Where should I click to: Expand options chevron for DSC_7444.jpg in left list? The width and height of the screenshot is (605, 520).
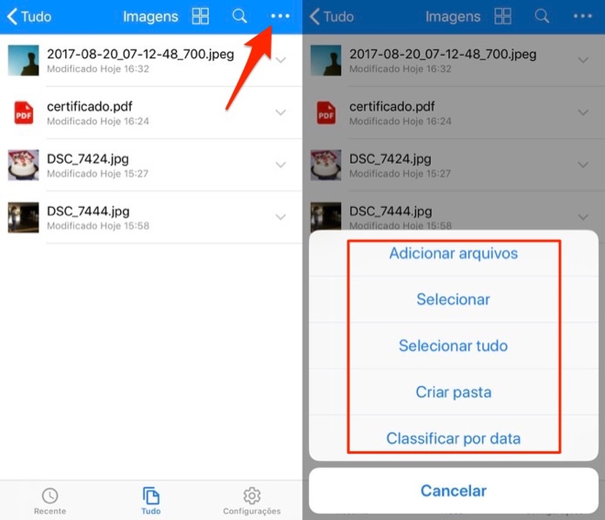281,217
